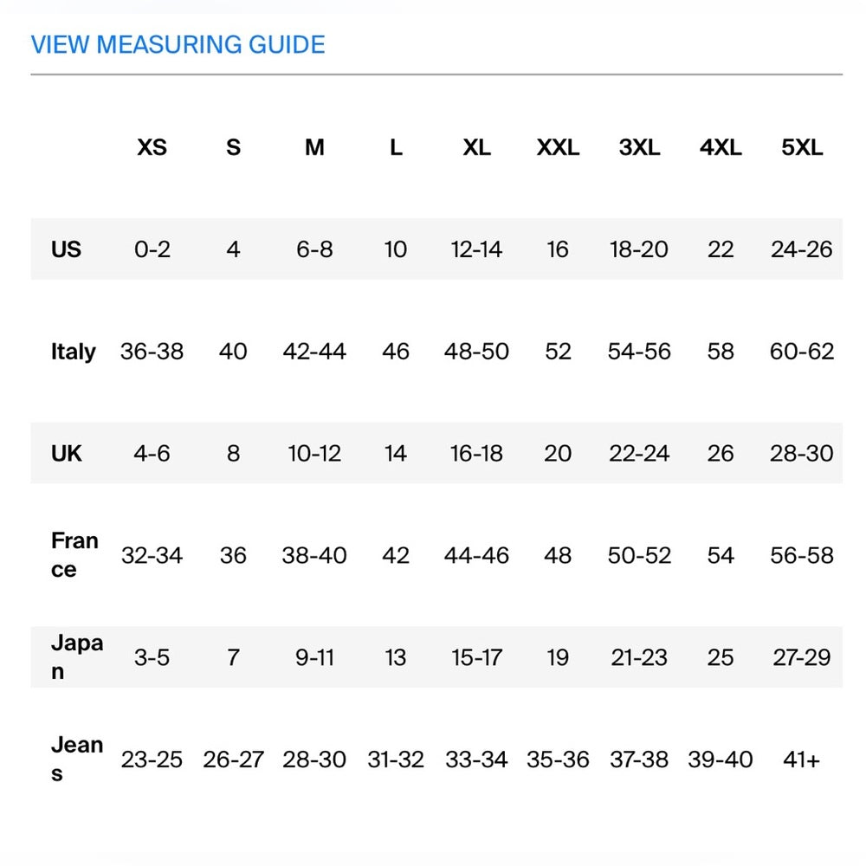This screenshot has height=866, width=866.
Task: Click the 3XL column header
Action: pos(639,148)
